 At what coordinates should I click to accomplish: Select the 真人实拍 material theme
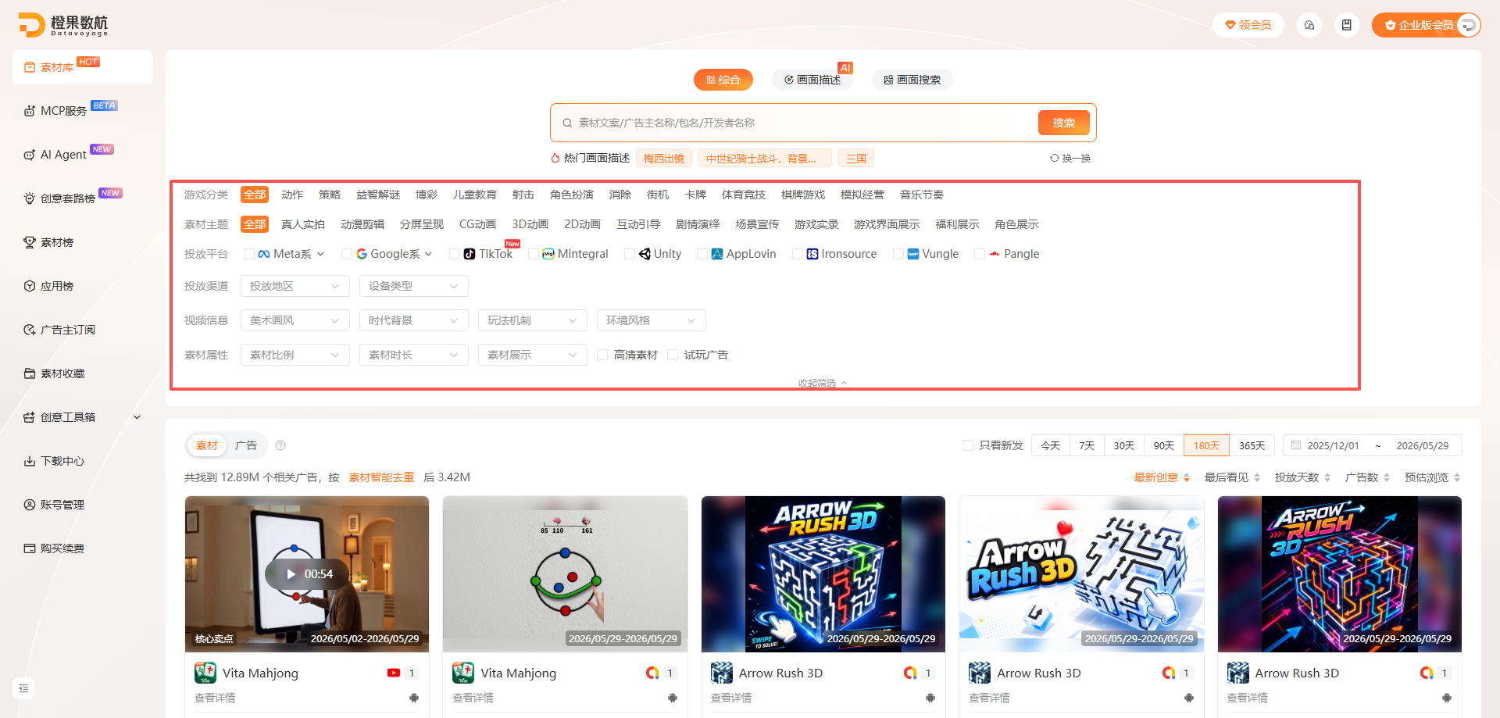click(x=303, y=224)
